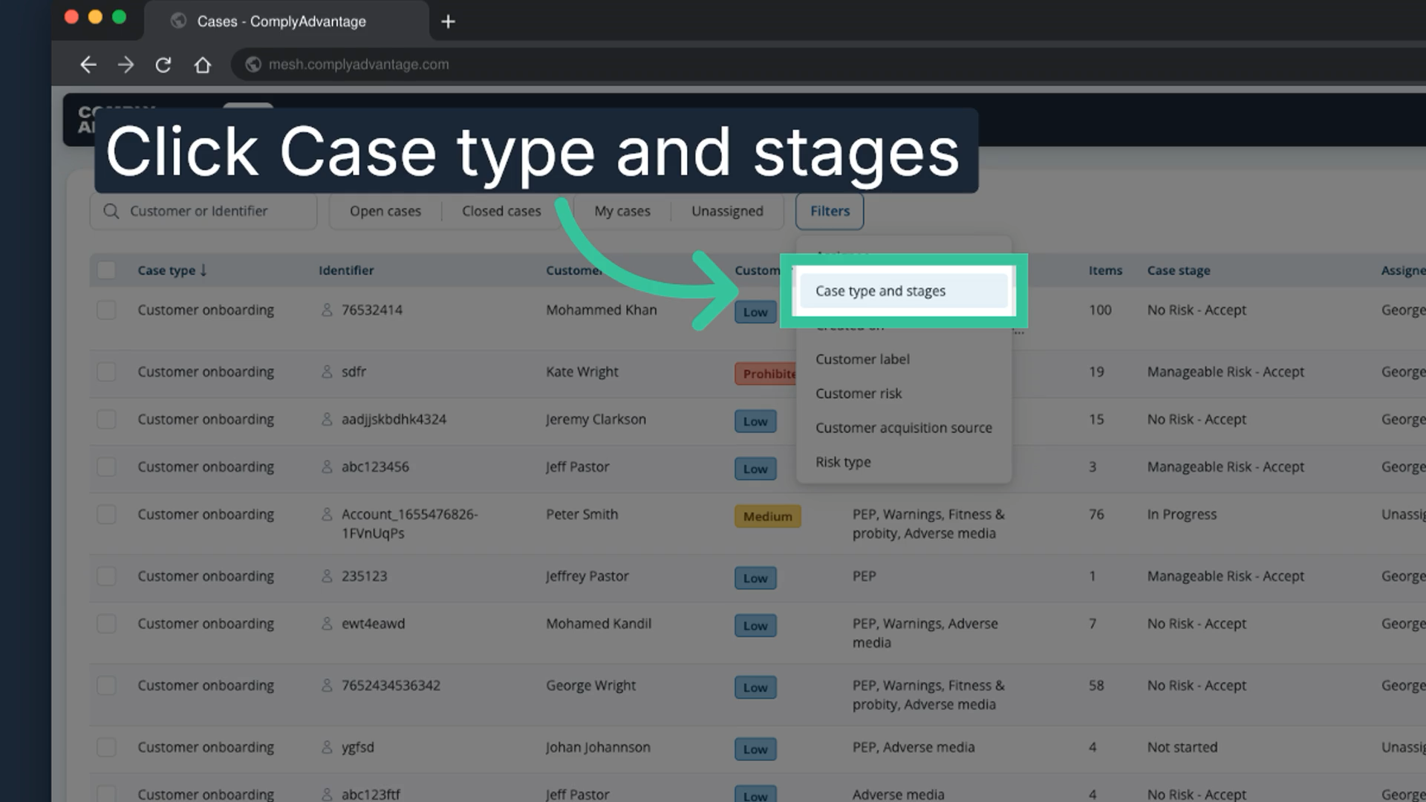Screen dimensions: 1426x802
Task: Click the Items column header
Action: pyautogui.click(x=1105, y=270)
